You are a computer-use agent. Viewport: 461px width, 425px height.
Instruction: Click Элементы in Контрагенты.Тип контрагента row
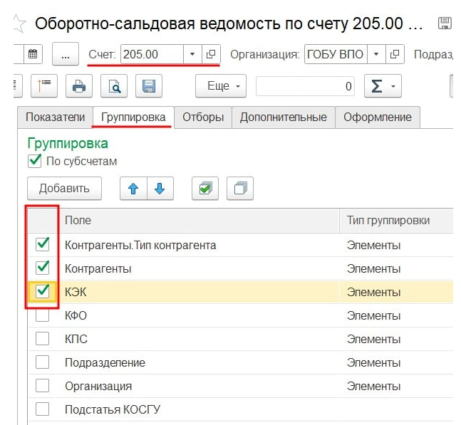coord(373,246)
